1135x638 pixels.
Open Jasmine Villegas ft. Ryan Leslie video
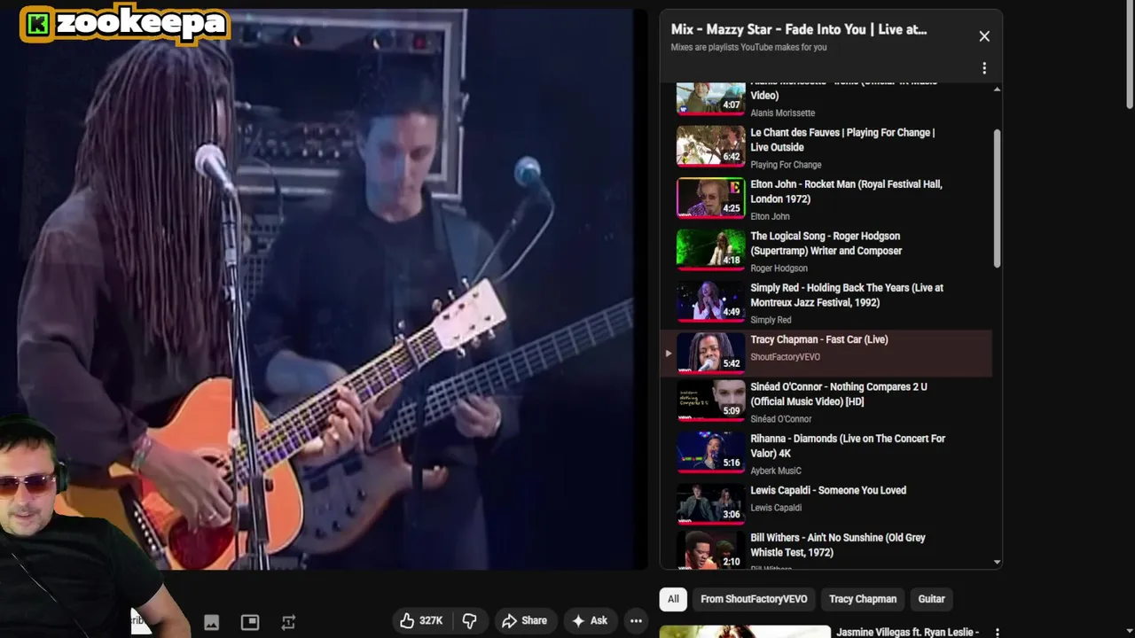click(907, 633)
